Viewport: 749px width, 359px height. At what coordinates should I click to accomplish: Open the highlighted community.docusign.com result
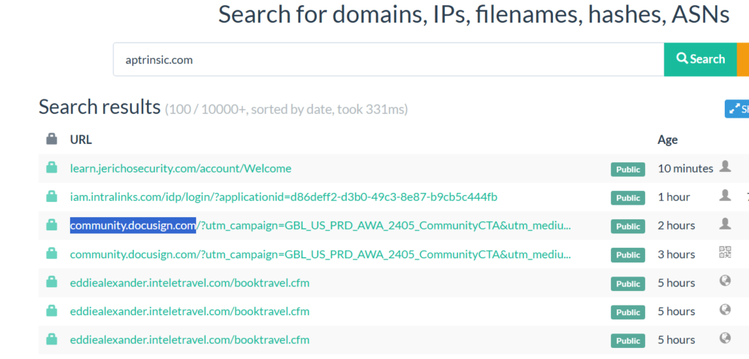320,225
